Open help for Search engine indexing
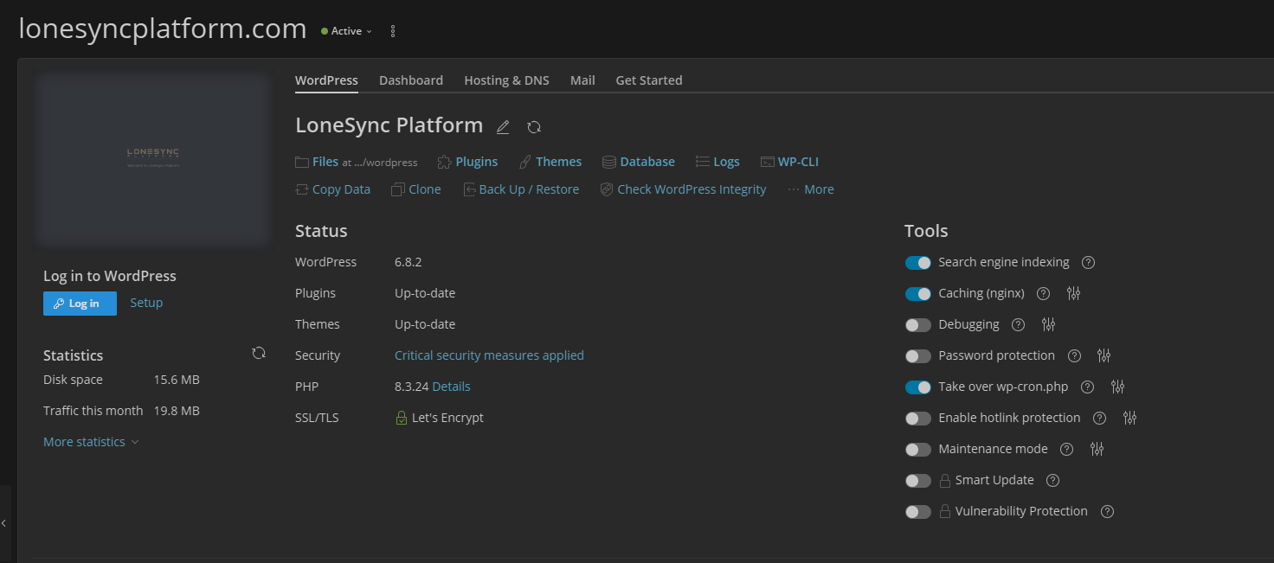This screenshot has height=563, width=1274. click(1089, 262)
